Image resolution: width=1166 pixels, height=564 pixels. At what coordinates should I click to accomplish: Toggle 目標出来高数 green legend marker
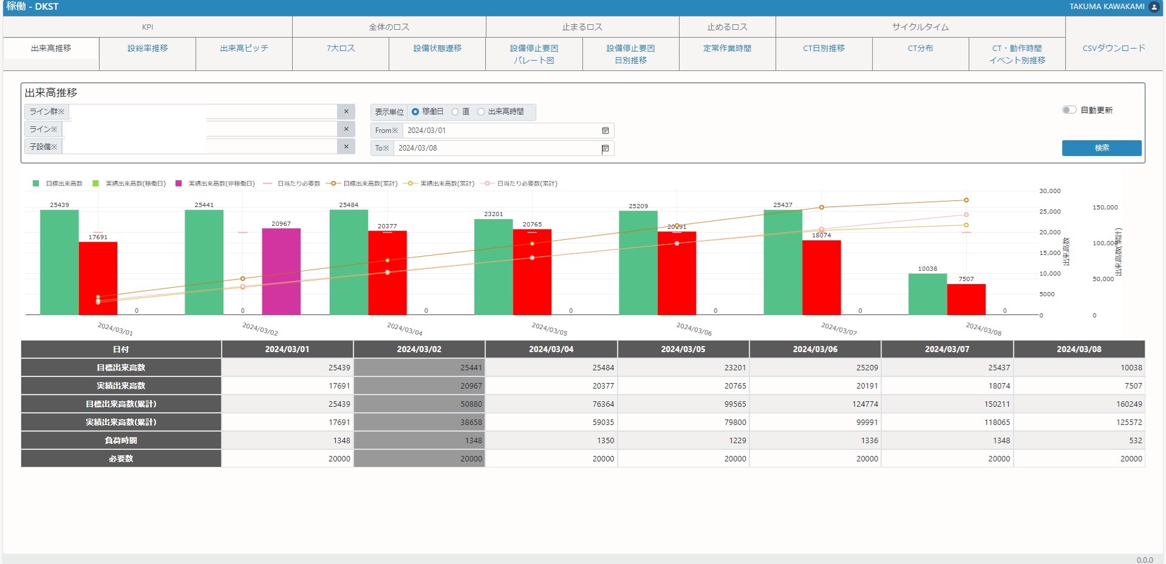coord(36,183)
